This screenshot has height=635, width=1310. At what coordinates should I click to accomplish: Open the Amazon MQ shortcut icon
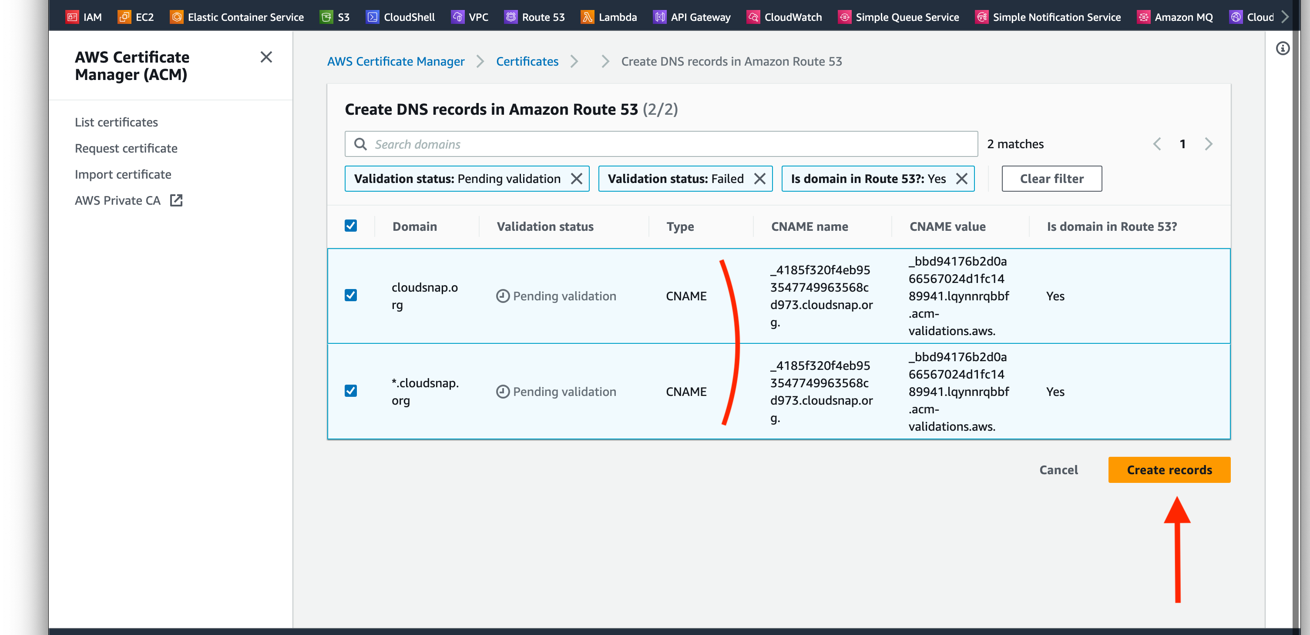[x=1143, y=17]
